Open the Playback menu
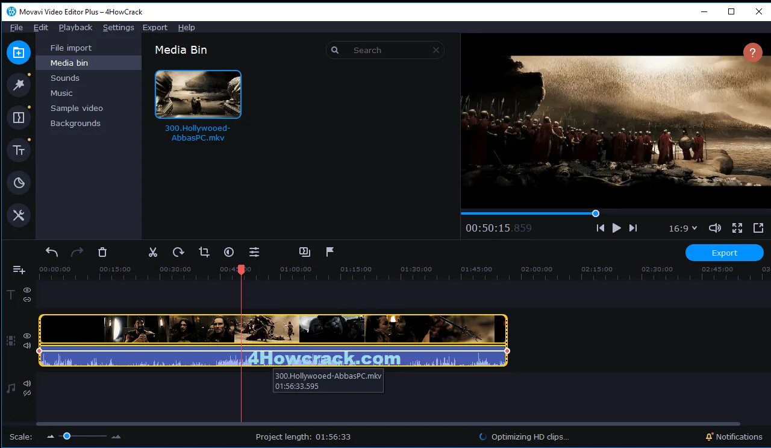 pyautogui.click(x=75, y=27)
